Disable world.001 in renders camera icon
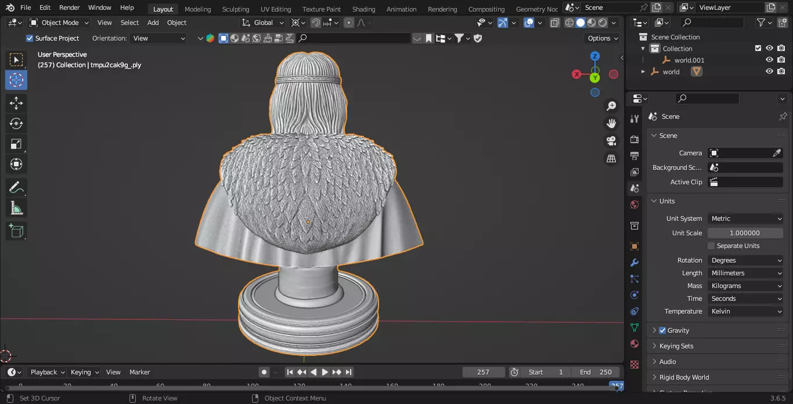This screenshot has width=793, height=404. [x=781, y=60]
